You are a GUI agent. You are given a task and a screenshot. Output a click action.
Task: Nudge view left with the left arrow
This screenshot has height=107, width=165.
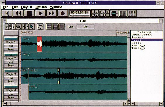tap(7, 27)
